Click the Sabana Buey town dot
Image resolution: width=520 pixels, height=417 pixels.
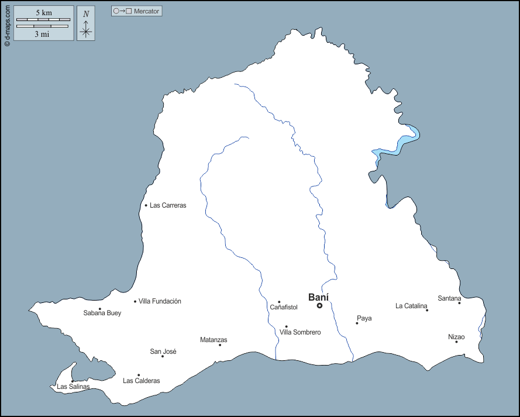click(100, 309)
